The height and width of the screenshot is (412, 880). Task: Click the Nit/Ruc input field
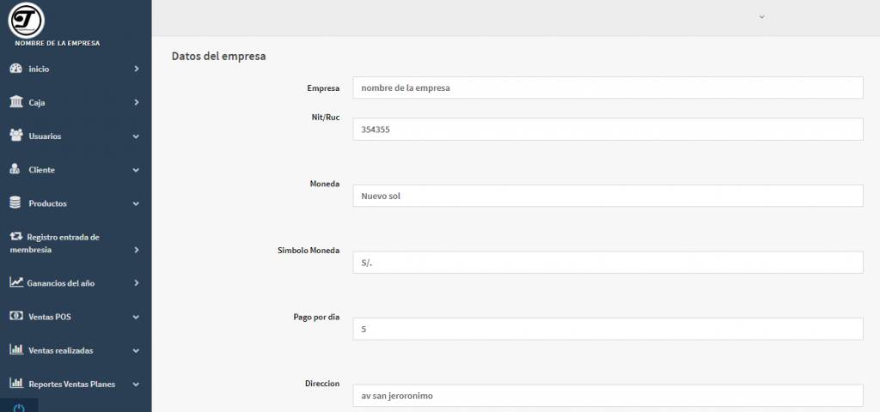[607, 129]
